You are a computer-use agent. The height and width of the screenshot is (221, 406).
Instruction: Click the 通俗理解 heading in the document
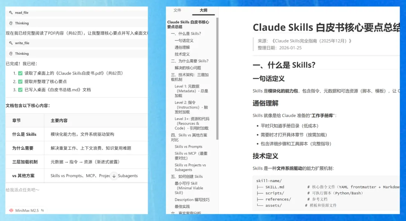click(266, 103)
